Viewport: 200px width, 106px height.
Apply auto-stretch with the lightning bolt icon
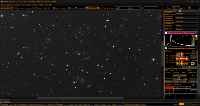click(x=193, y=39)
